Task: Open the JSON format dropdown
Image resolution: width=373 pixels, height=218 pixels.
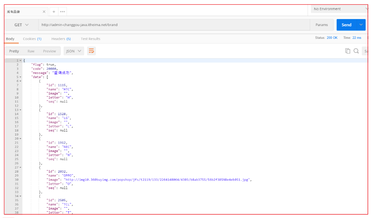Action: coord(74,51)
